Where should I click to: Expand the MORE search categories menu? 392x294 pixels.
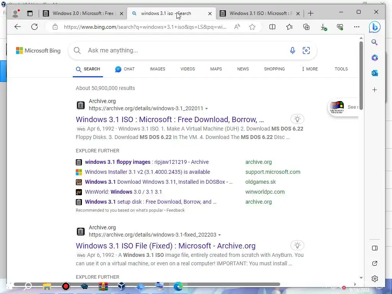pyautogui.click(x=310, y=69)
